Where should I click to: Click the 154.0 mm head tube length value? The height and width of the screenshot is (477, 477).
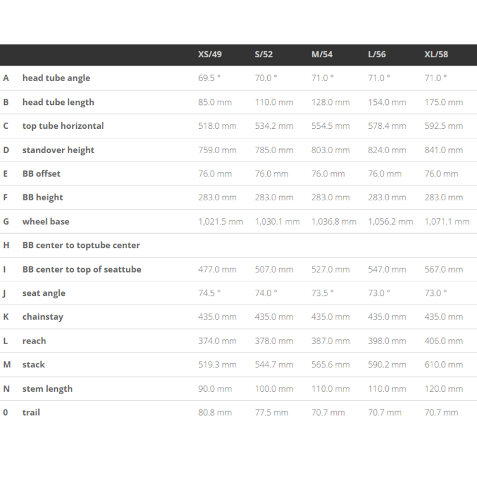[387, 102]
